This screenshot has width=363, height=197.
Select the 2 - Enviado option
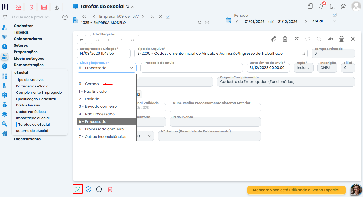107,99
